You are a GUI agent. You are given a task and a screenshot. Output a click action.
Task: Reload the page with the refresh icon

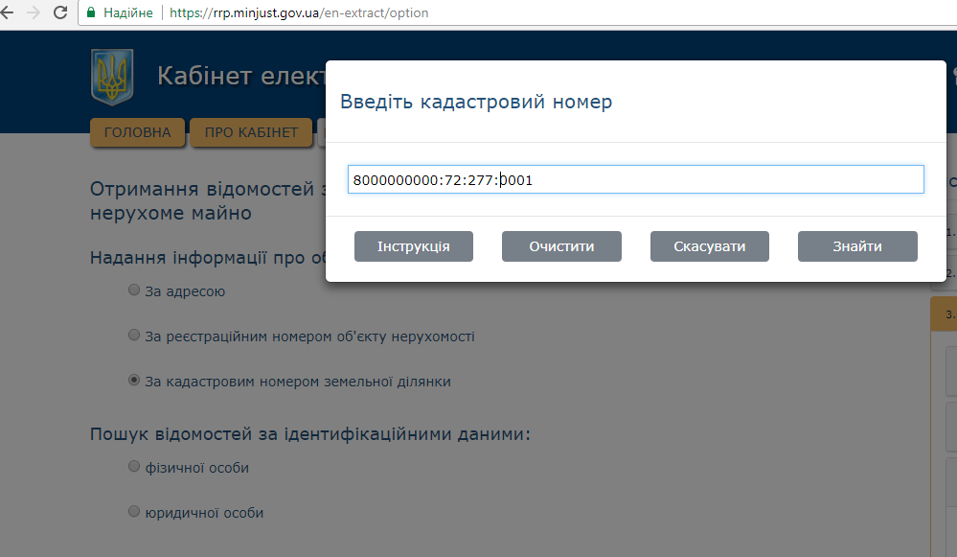(60, 13)
